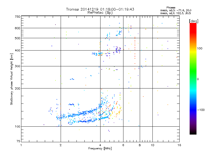Click the 'Frequency [MHz]' axis title
The image size is (211, 158).
100,149
